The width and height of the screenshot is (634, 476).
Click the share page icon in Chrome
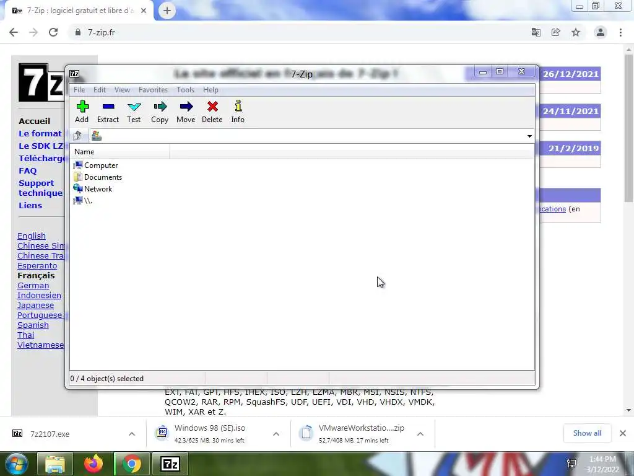[555, 32]
